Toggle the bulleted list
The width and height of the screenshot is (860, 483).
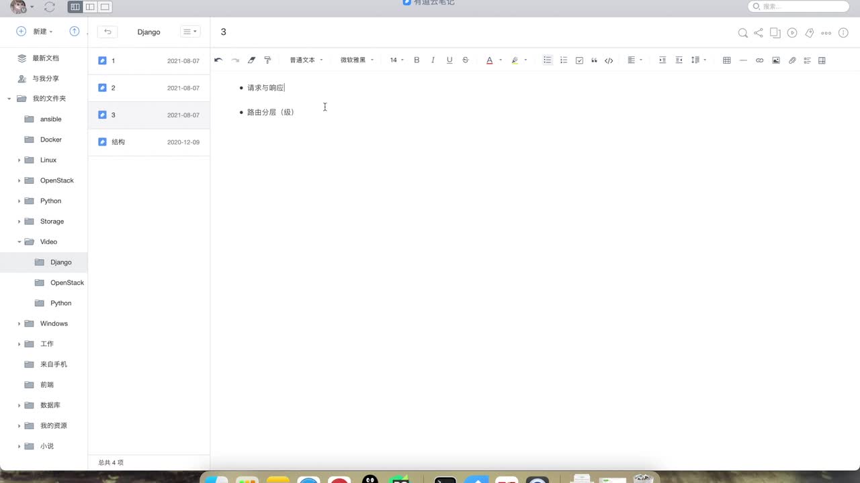[548, 60]
